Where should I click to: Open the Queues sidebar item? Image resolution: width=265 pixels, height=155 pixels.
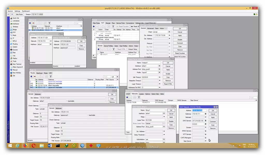pos(15,50)
